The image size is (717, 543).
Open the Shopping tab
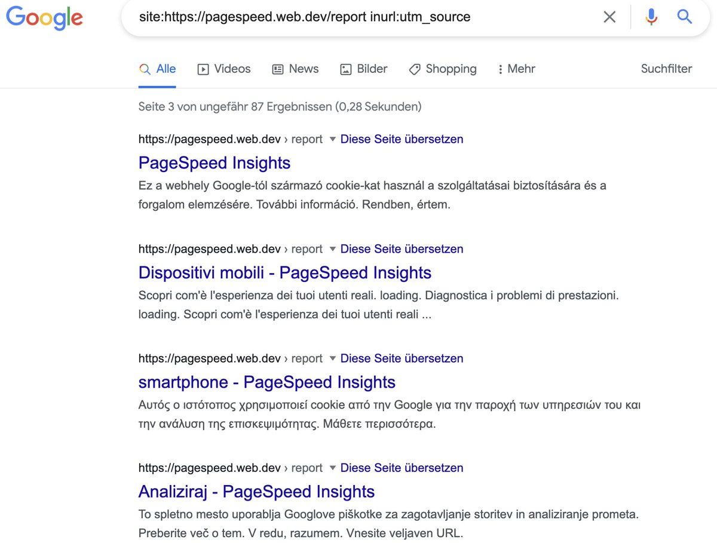coord(443,69)
